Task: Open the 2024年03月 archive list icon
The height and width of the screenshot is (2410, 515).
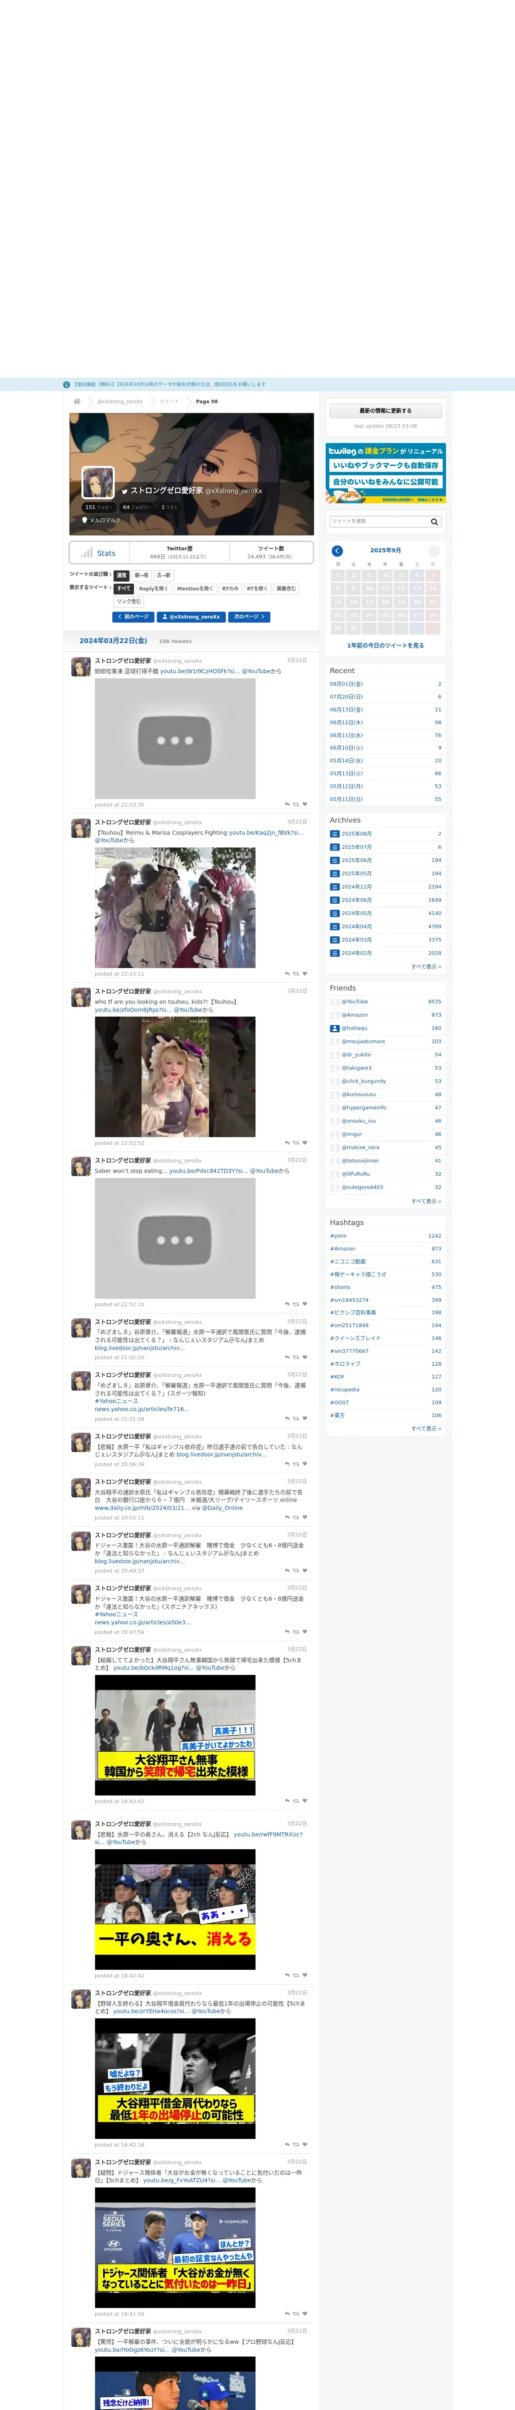Action: (x=335, y=940)
